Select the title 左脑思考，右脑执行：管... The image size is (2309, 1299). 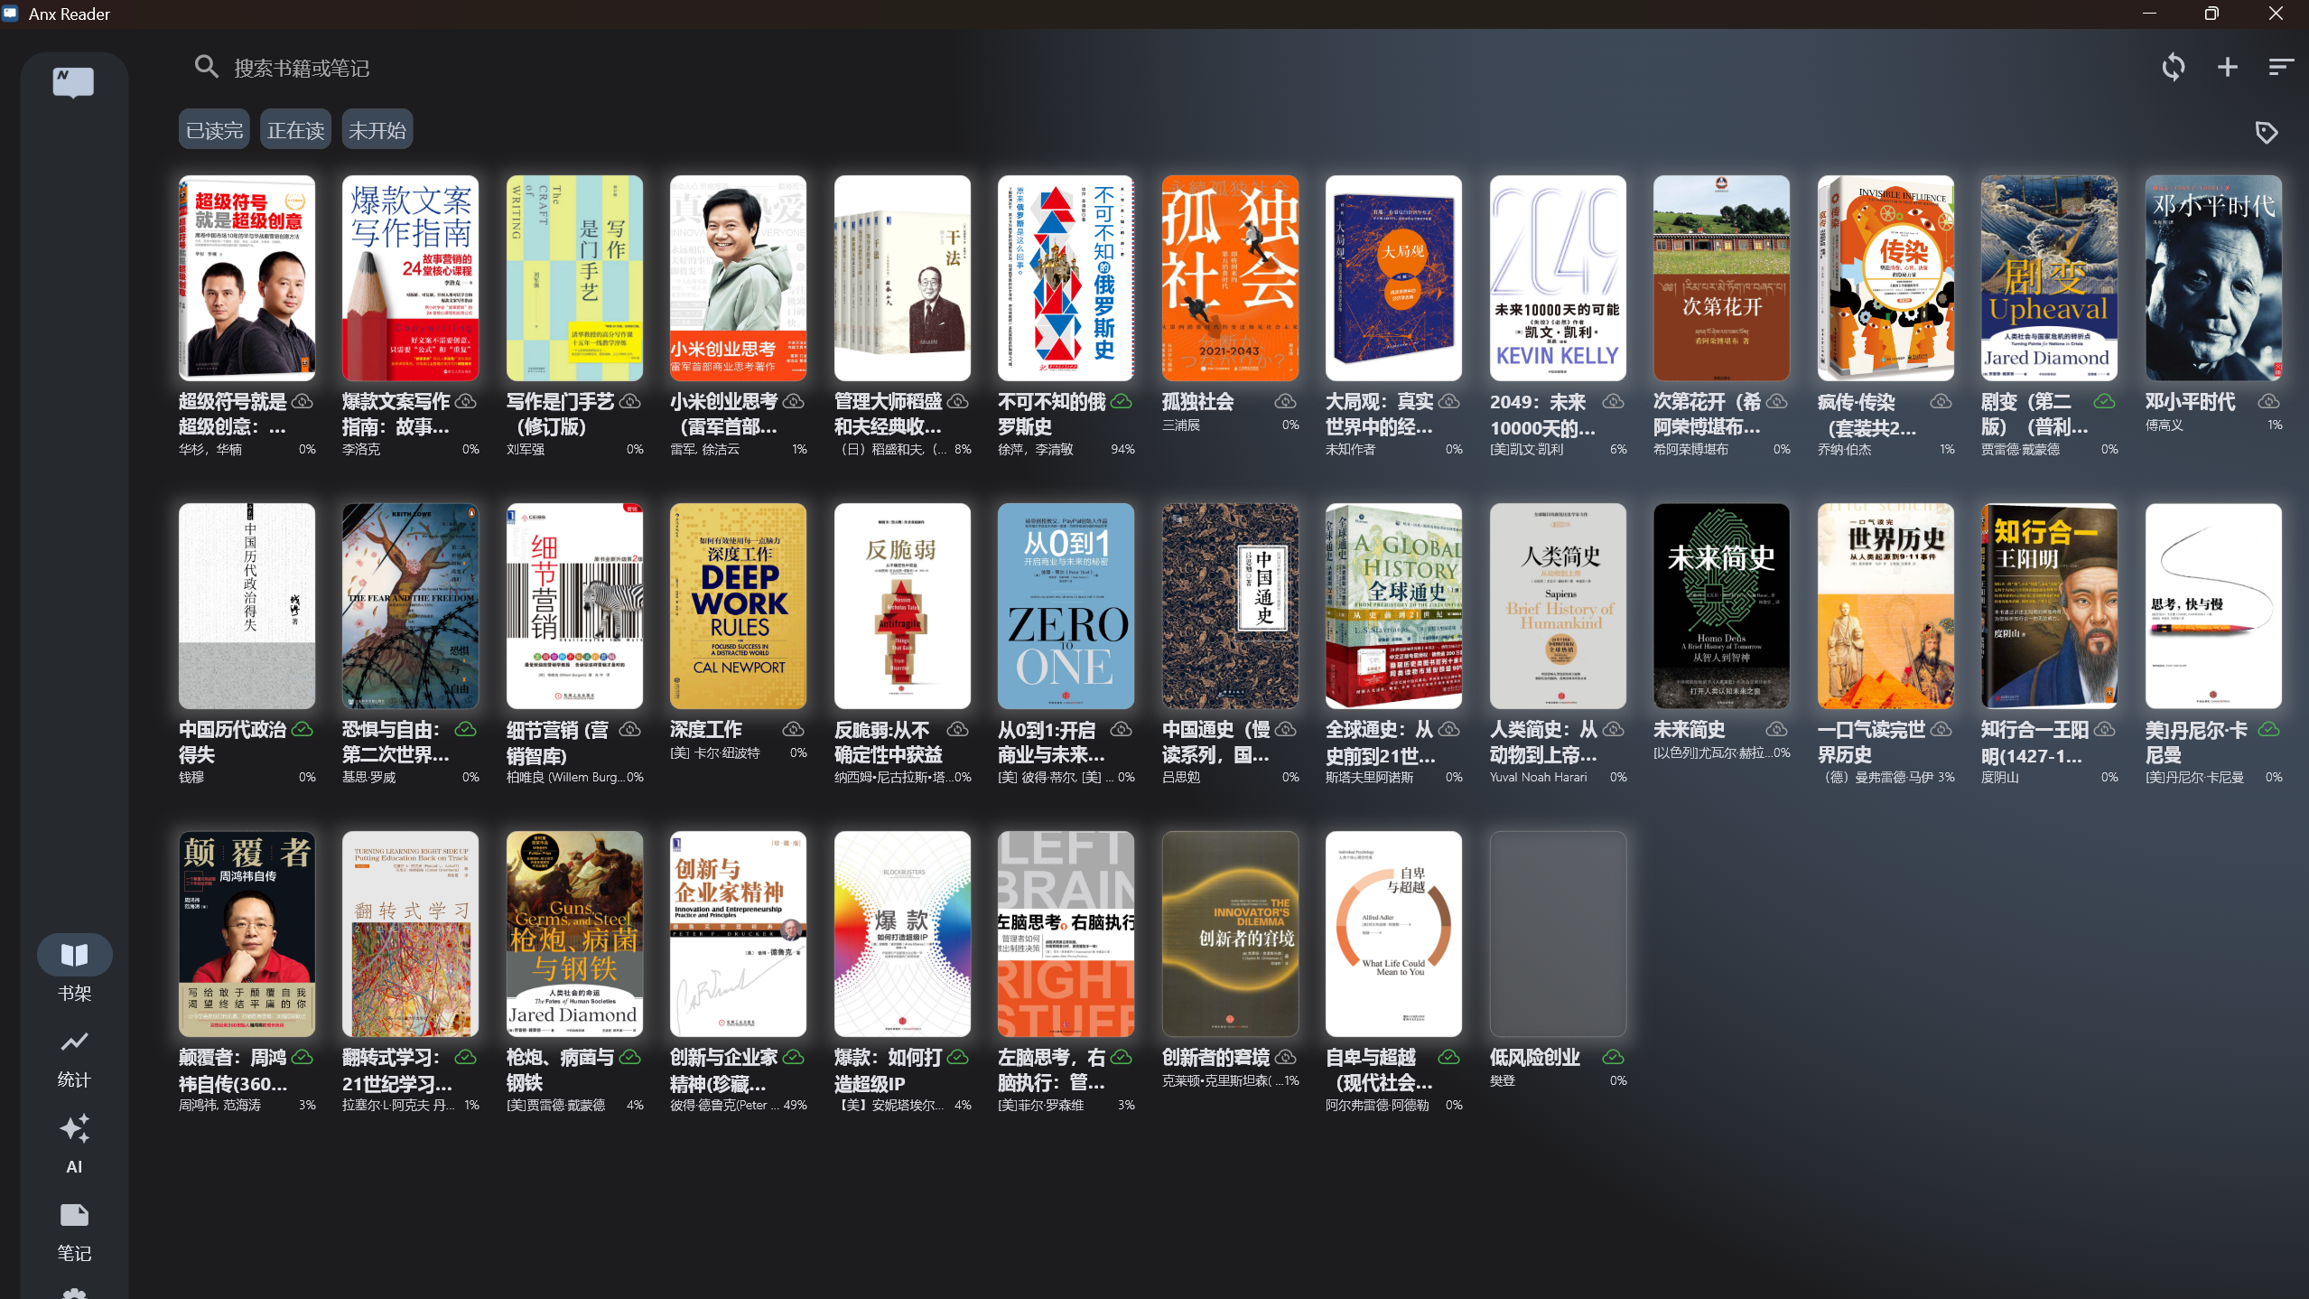(1052, 1070)
